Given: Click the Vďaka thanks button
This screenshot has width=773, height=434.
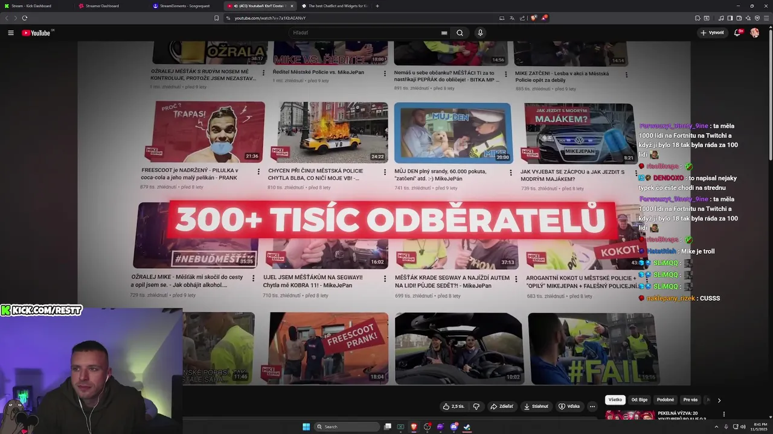Looking at the screenshot, I should coord(569,406).
